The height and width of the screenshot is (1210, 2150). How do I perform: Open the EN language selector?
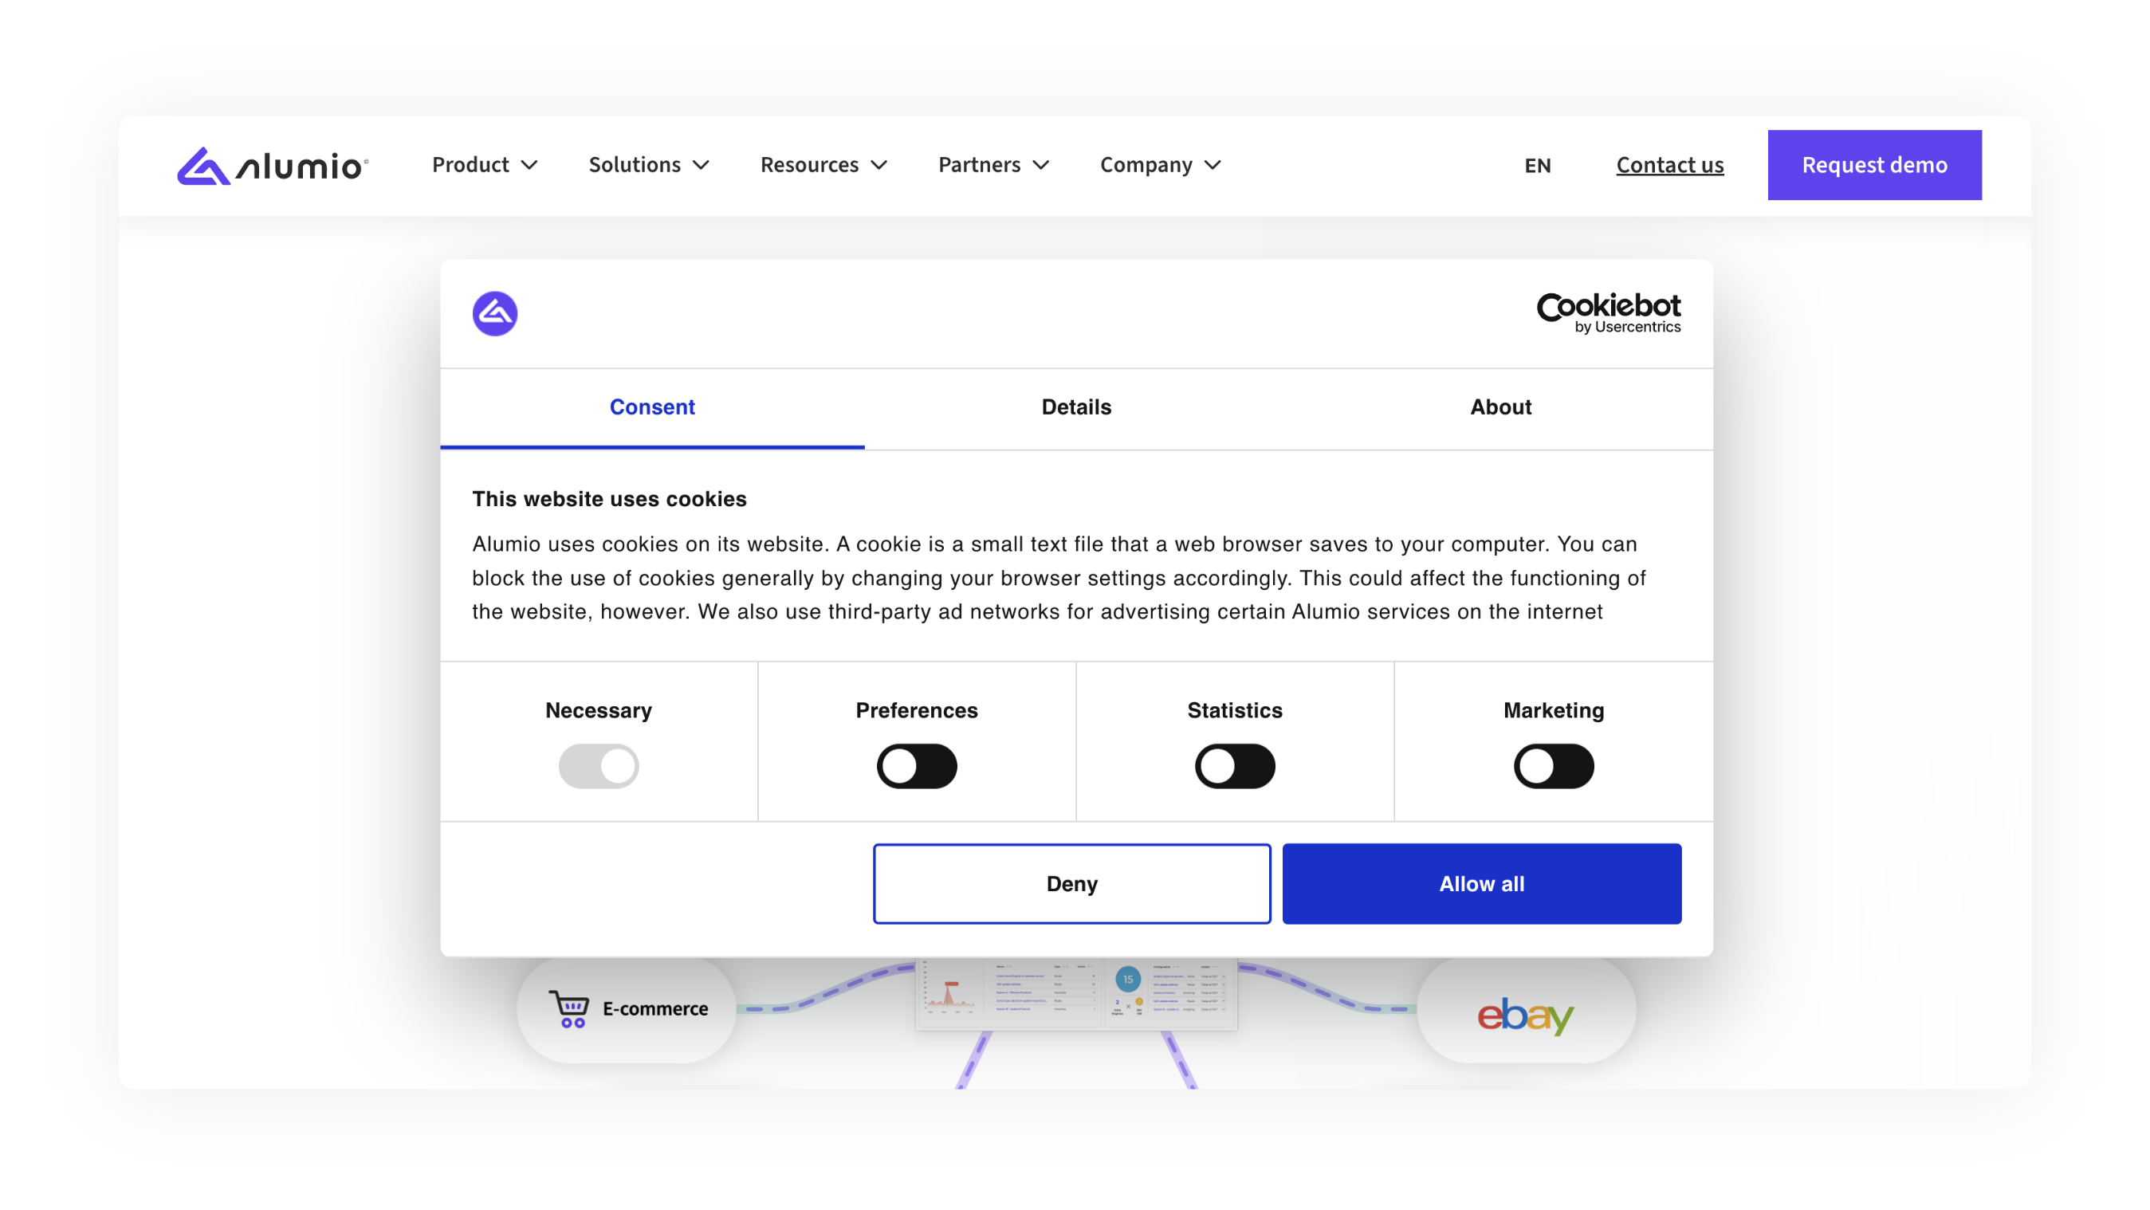[1538, 165]
